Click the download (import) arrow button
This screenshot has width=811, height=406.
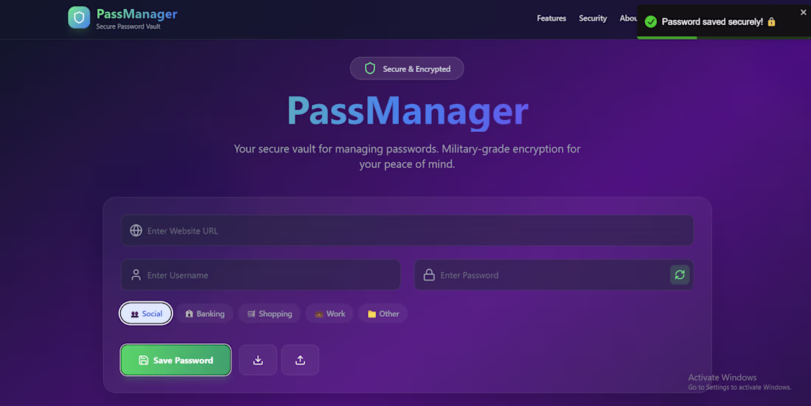pos(258,360)
